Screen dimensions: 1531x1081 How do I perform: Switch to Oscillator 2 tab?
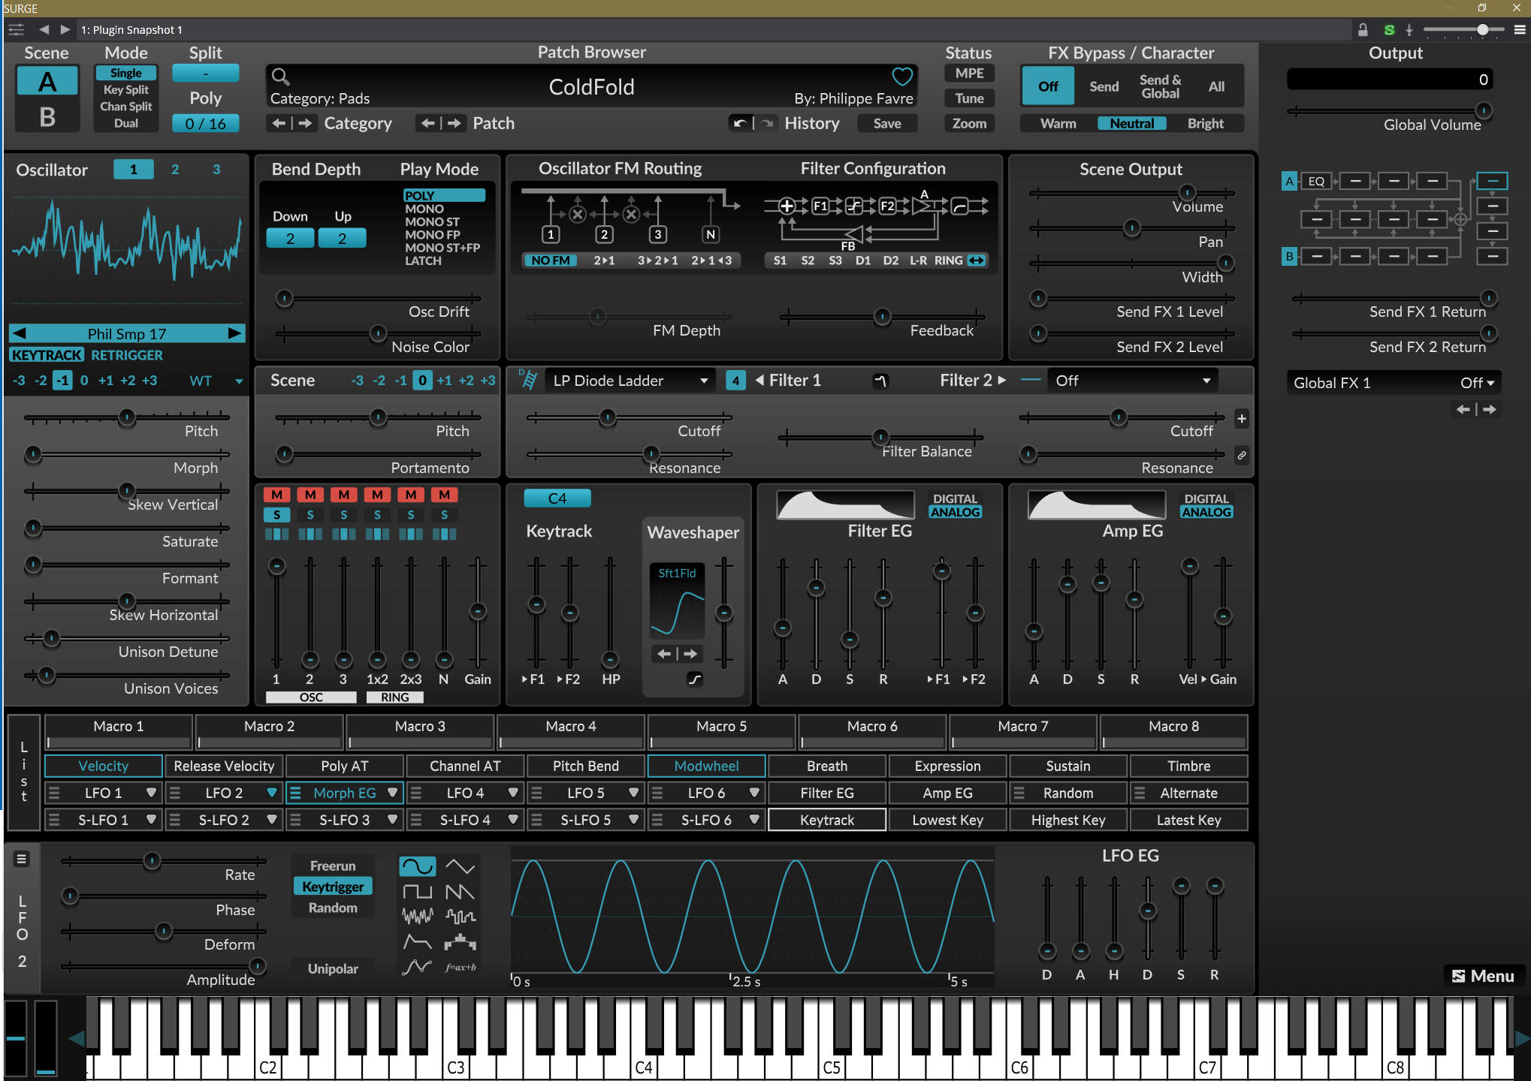pyautogui.click(x=175, y=170)
